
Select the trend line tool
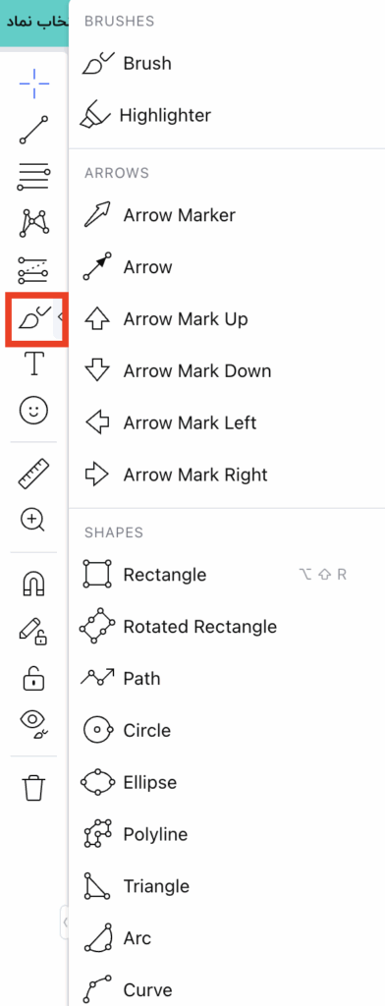pos(33,131)
